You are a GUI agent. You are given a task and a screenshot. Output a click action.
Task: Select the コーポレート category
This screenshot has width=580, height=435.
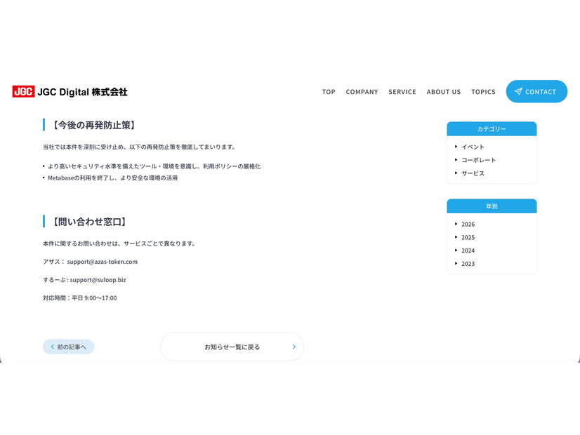pos(478,160)
